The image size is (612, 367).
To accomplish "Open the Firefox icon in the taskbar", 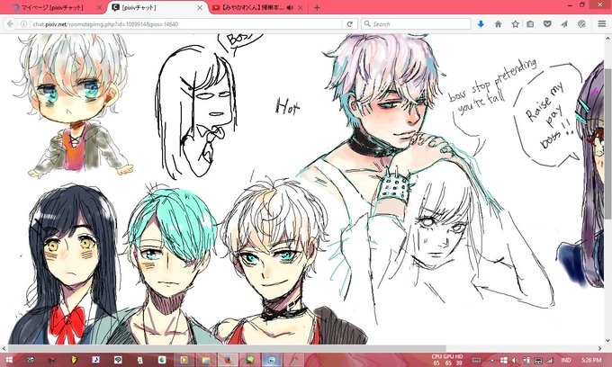I will click(x=228, y=360).
